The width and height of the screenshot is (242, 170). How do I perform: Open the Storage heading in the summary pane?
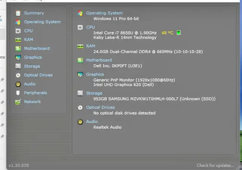click(94, 93)
